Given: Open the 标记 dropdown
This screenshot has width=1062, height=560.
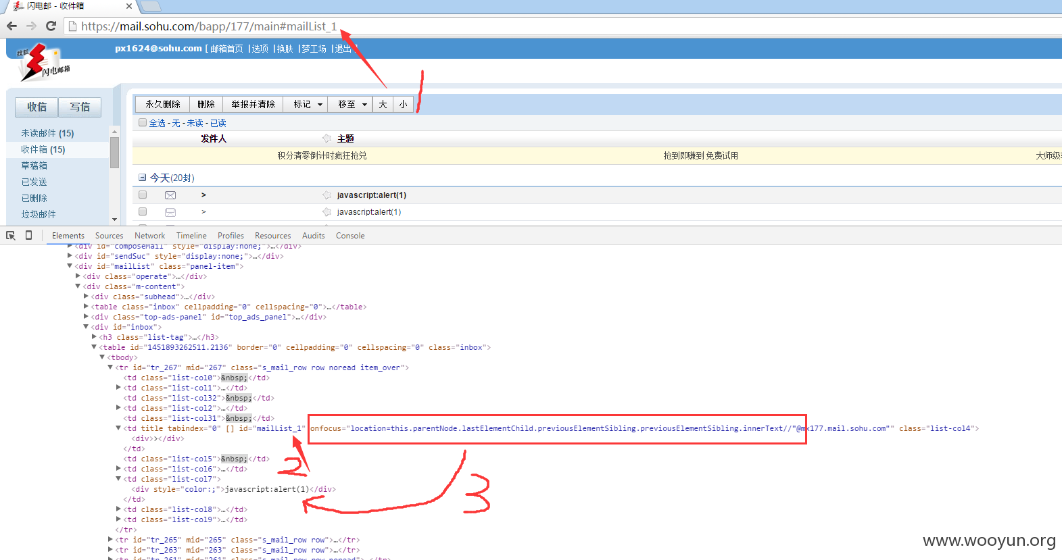Looking at the screenshot, I should coord(306,104).
